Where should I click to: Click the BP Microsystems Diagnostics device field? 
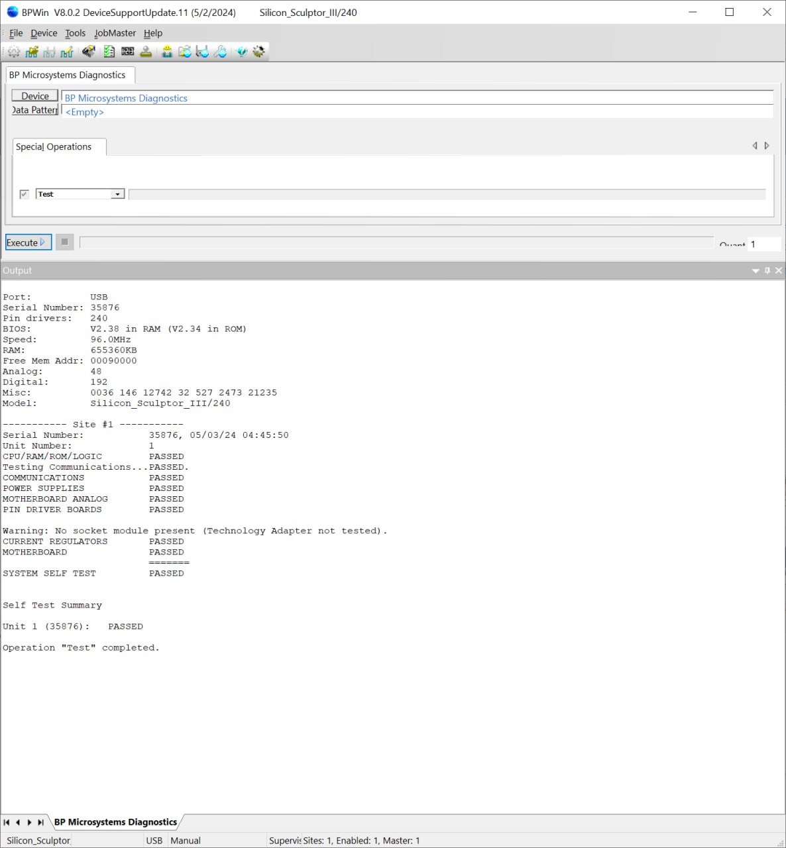[x=418, y=98]
